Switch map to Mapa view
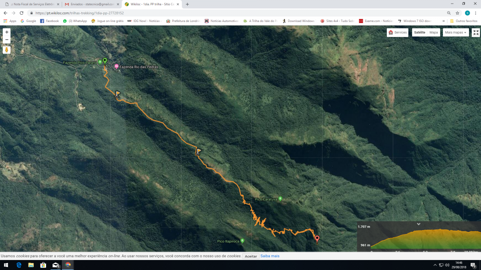Image resolution: width=481 pixels, height=270 pixels. click(434, 32)
